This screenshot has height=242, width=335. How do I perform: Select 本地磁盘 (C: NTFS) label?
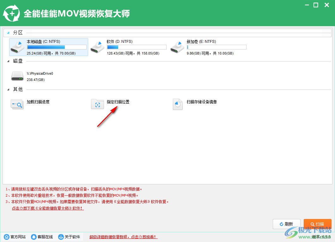(x=43, y=42)
